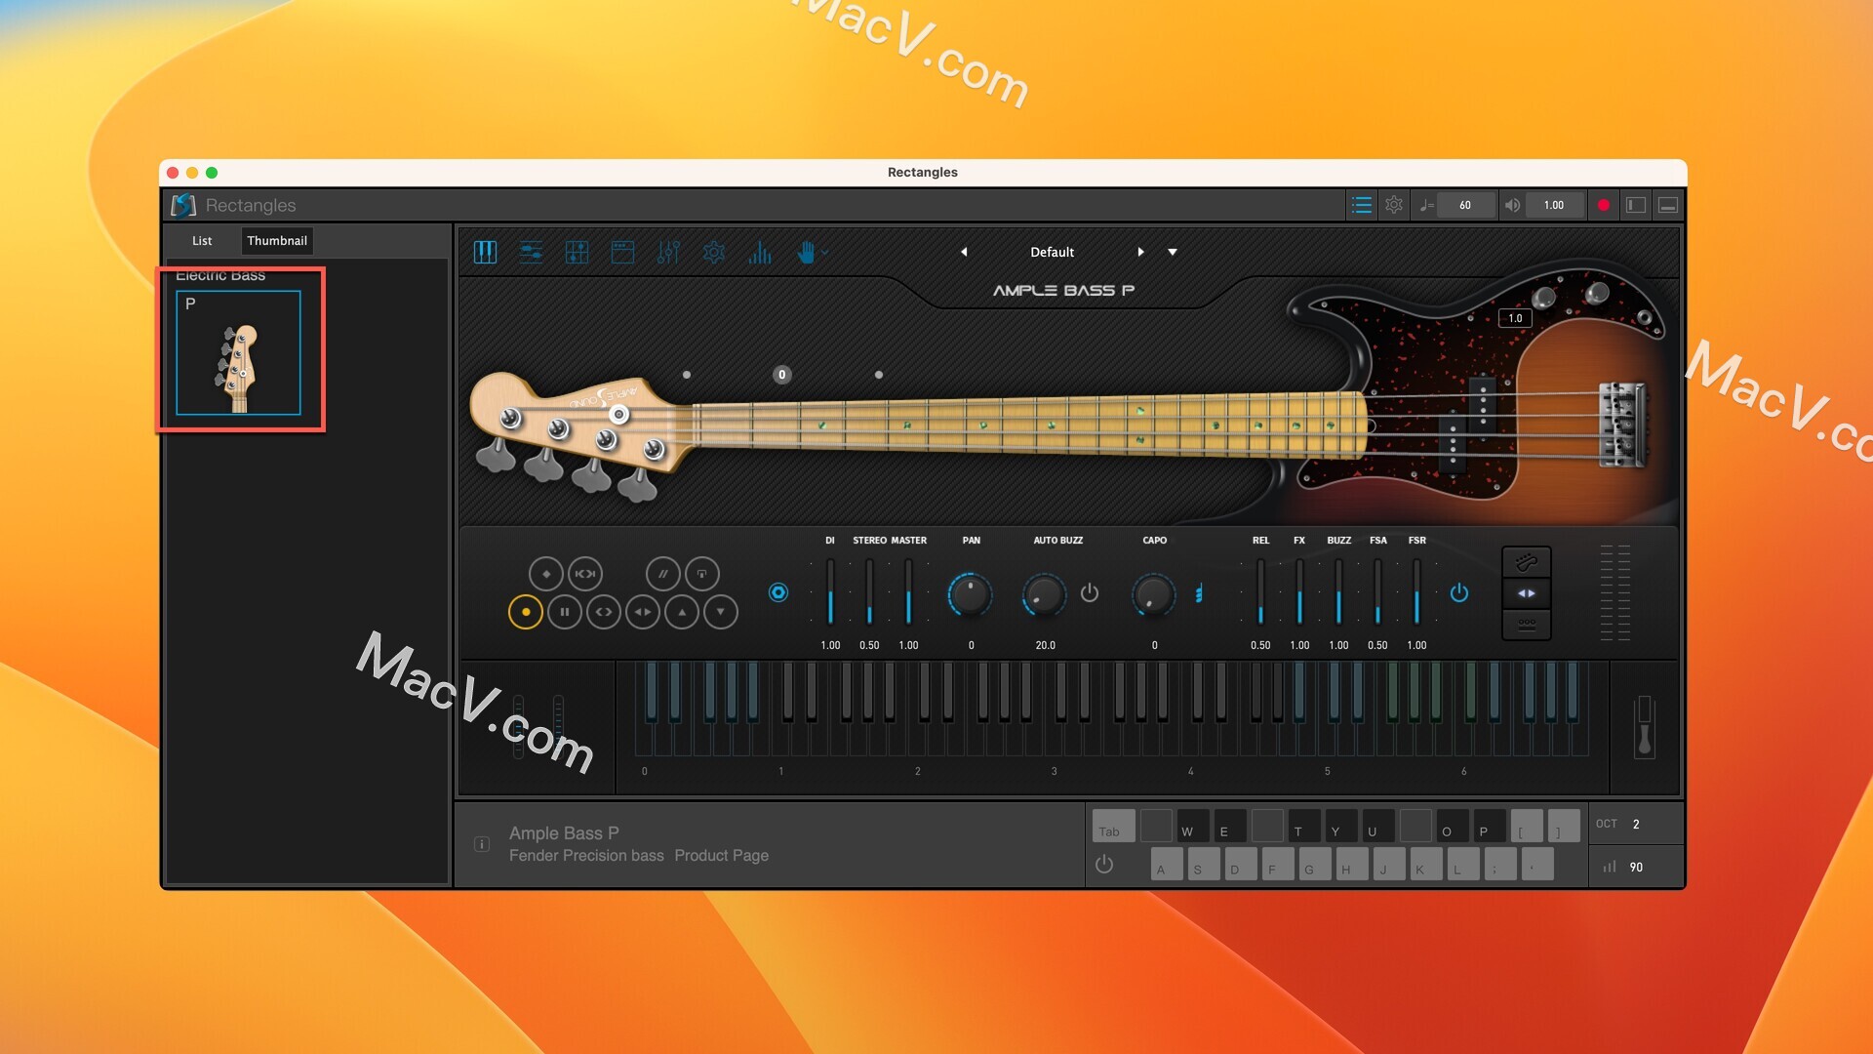Screen dimensions: 1873x1054
Task: Toggle the computer keyboard power button
Action: [1104, 864]
